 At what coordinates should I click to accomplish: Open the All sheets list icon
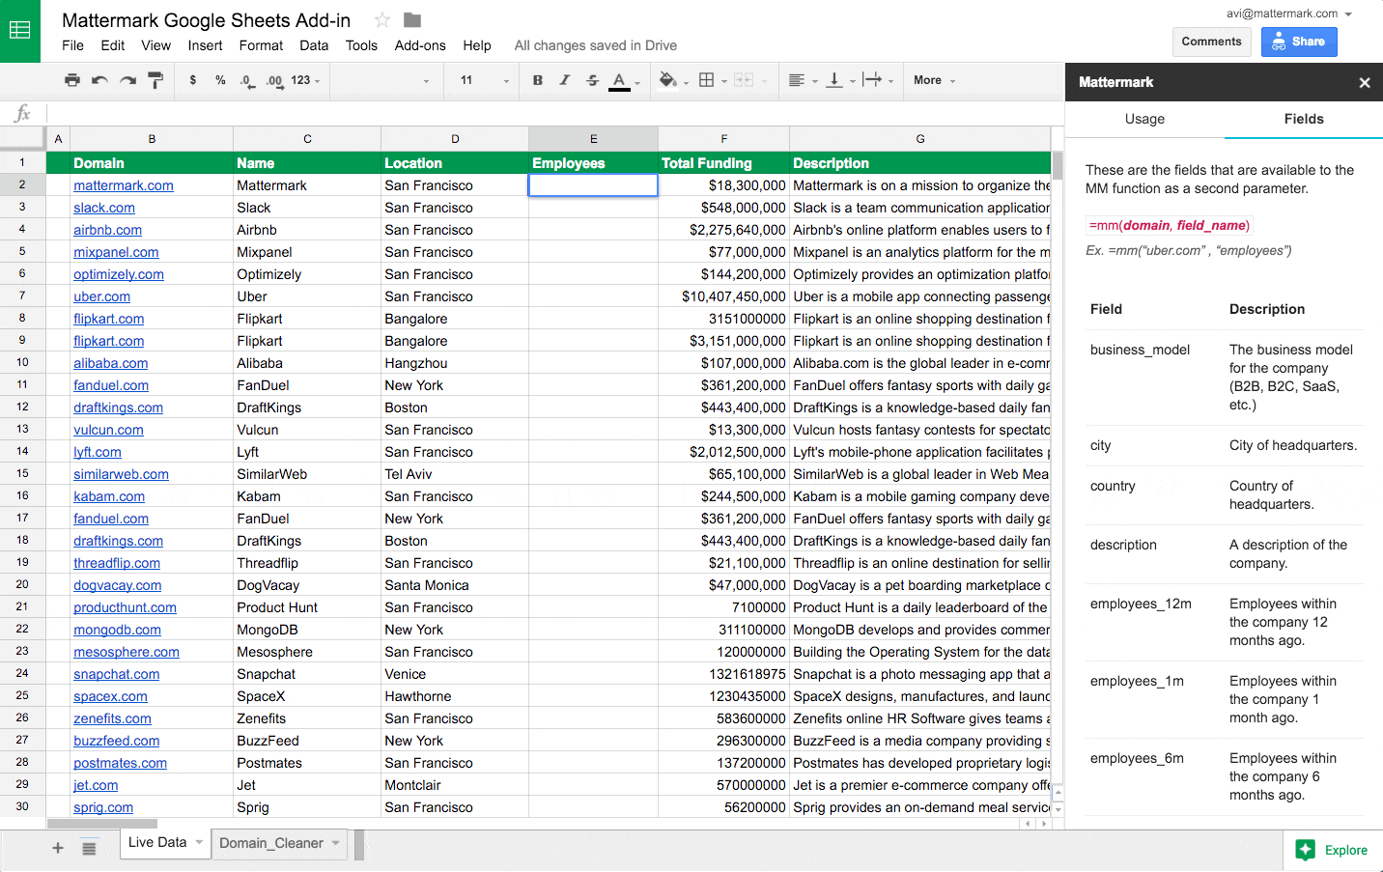[90, 848]
